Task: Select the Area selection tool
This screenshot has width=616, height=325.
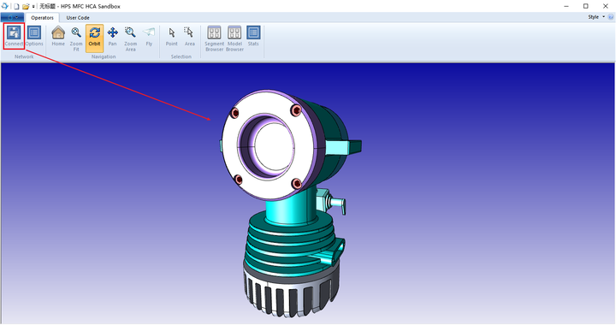Action: point(189,36)
